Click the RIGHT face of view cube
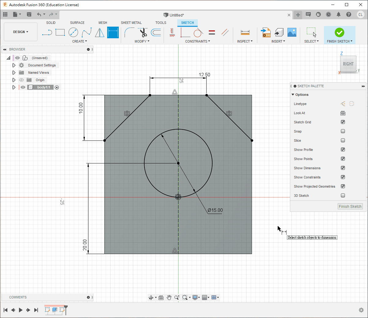This screenshot has width=368, height=318. [x=348, y=64]
